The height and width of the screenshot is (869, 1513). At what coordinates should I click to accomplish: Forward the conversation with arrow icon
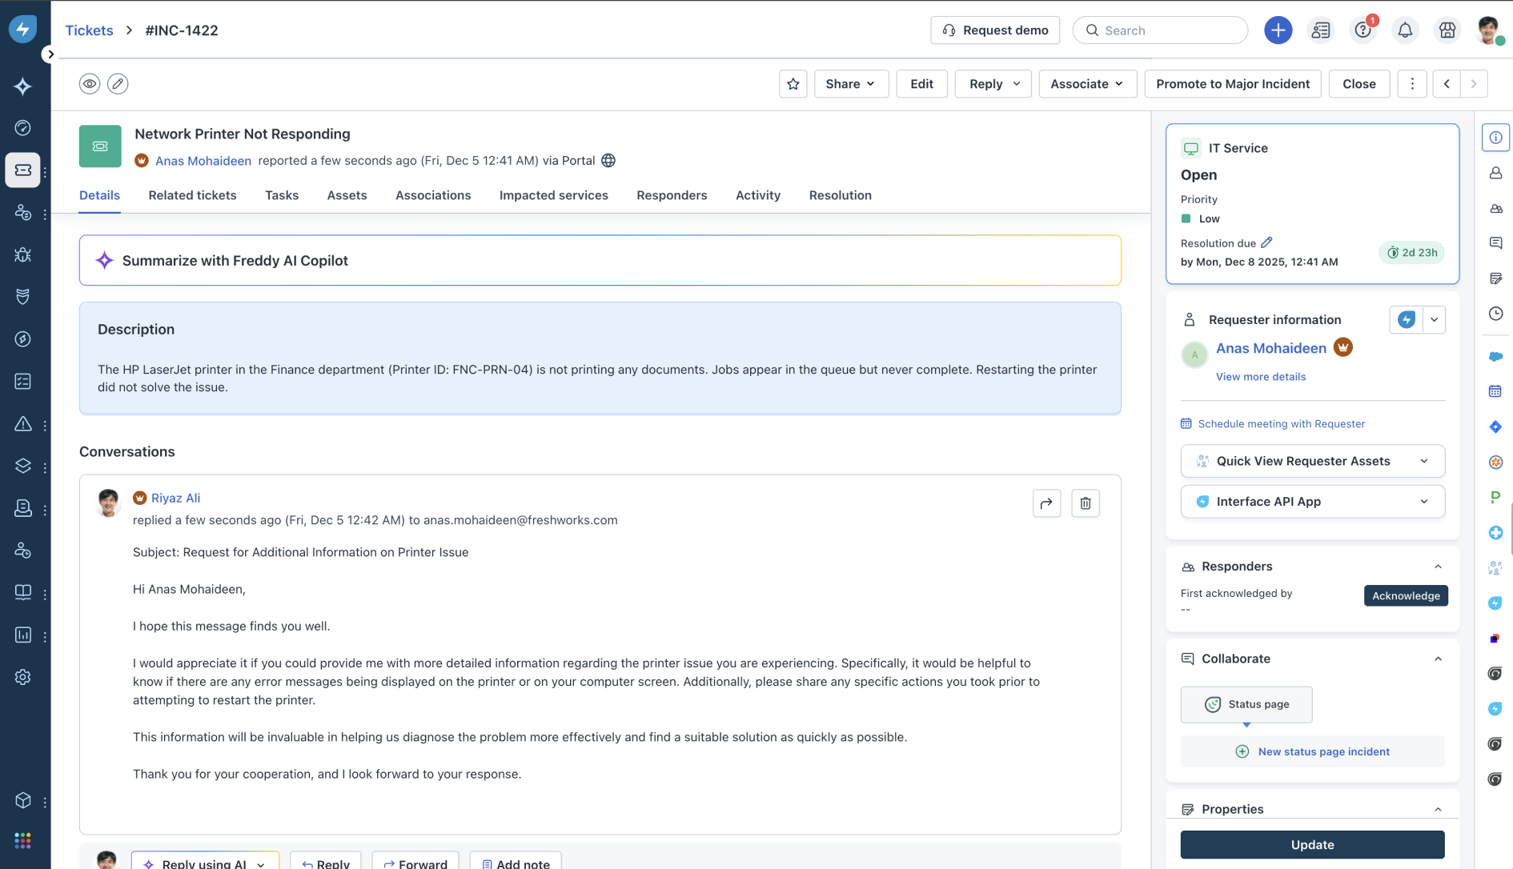click(x=1046, y=503)
